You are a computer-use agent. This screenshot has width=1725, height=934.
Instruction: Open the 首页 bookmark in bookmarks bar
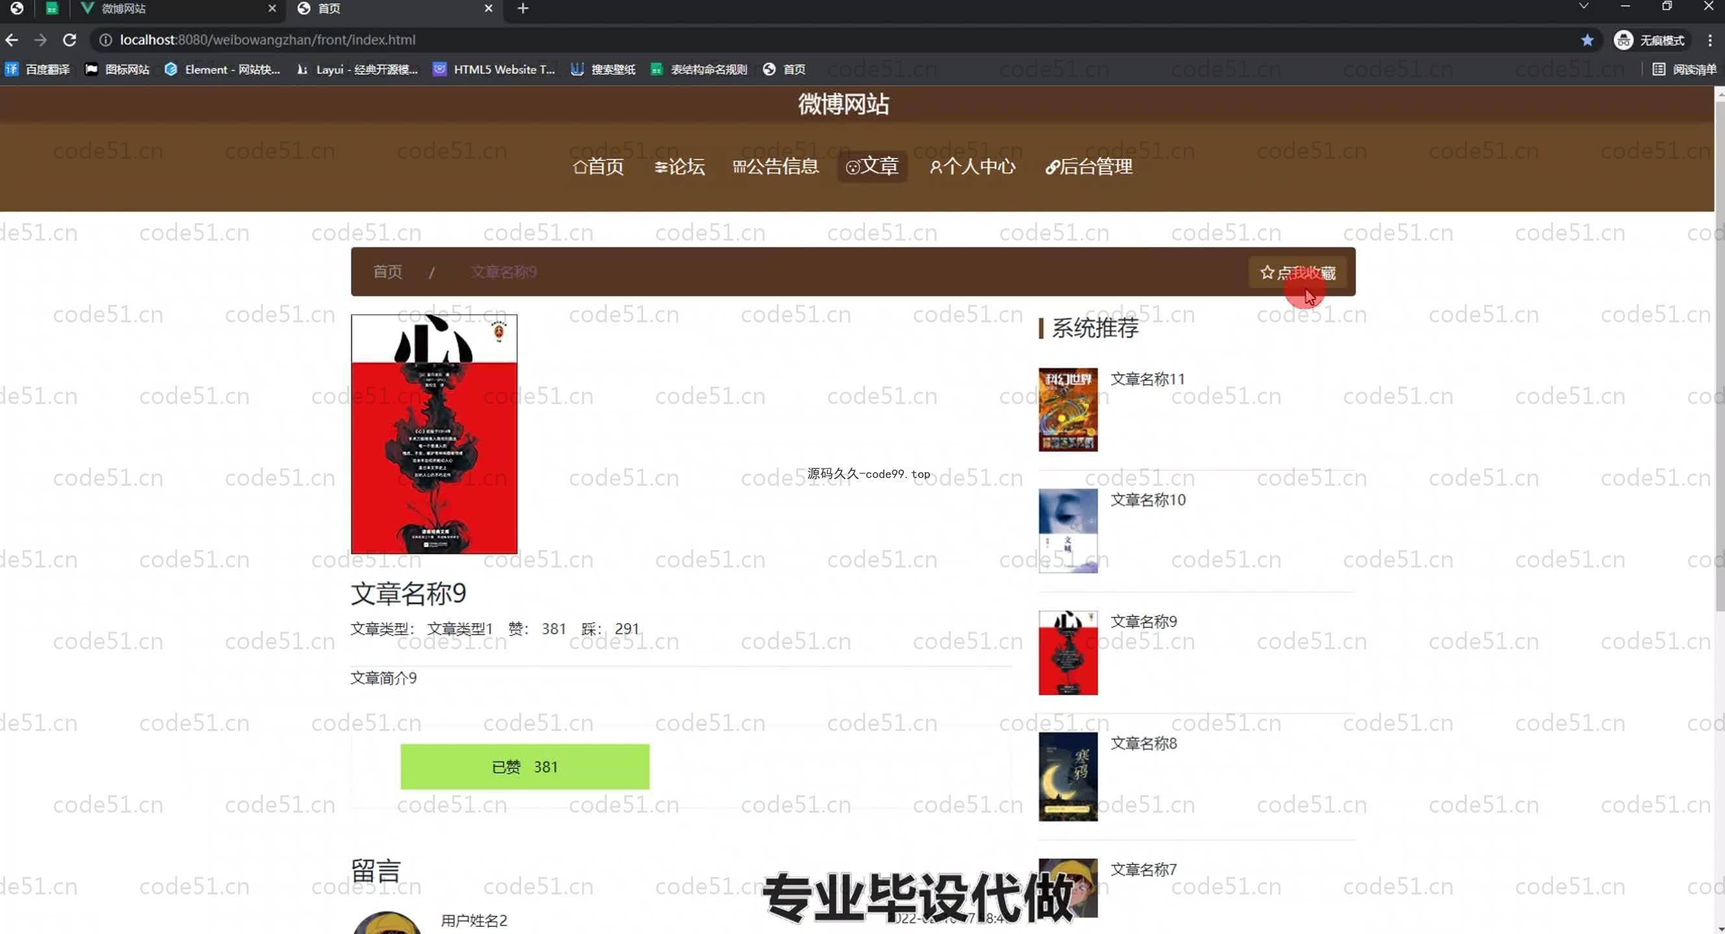(784, 69)
